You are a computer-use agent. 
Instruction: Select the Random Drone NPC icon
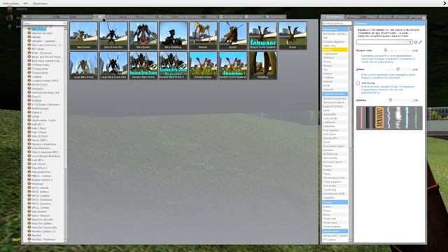(x=203, y=65)
